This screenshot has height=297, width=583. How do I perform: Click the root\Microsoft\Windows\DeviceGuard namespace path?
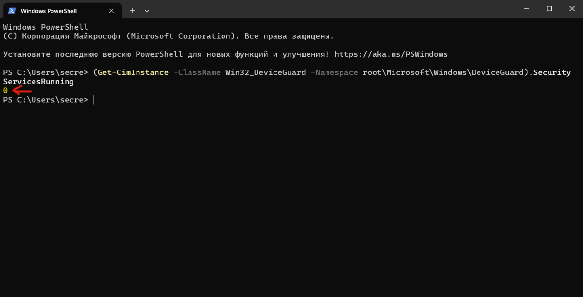click(x=444, y=72)
